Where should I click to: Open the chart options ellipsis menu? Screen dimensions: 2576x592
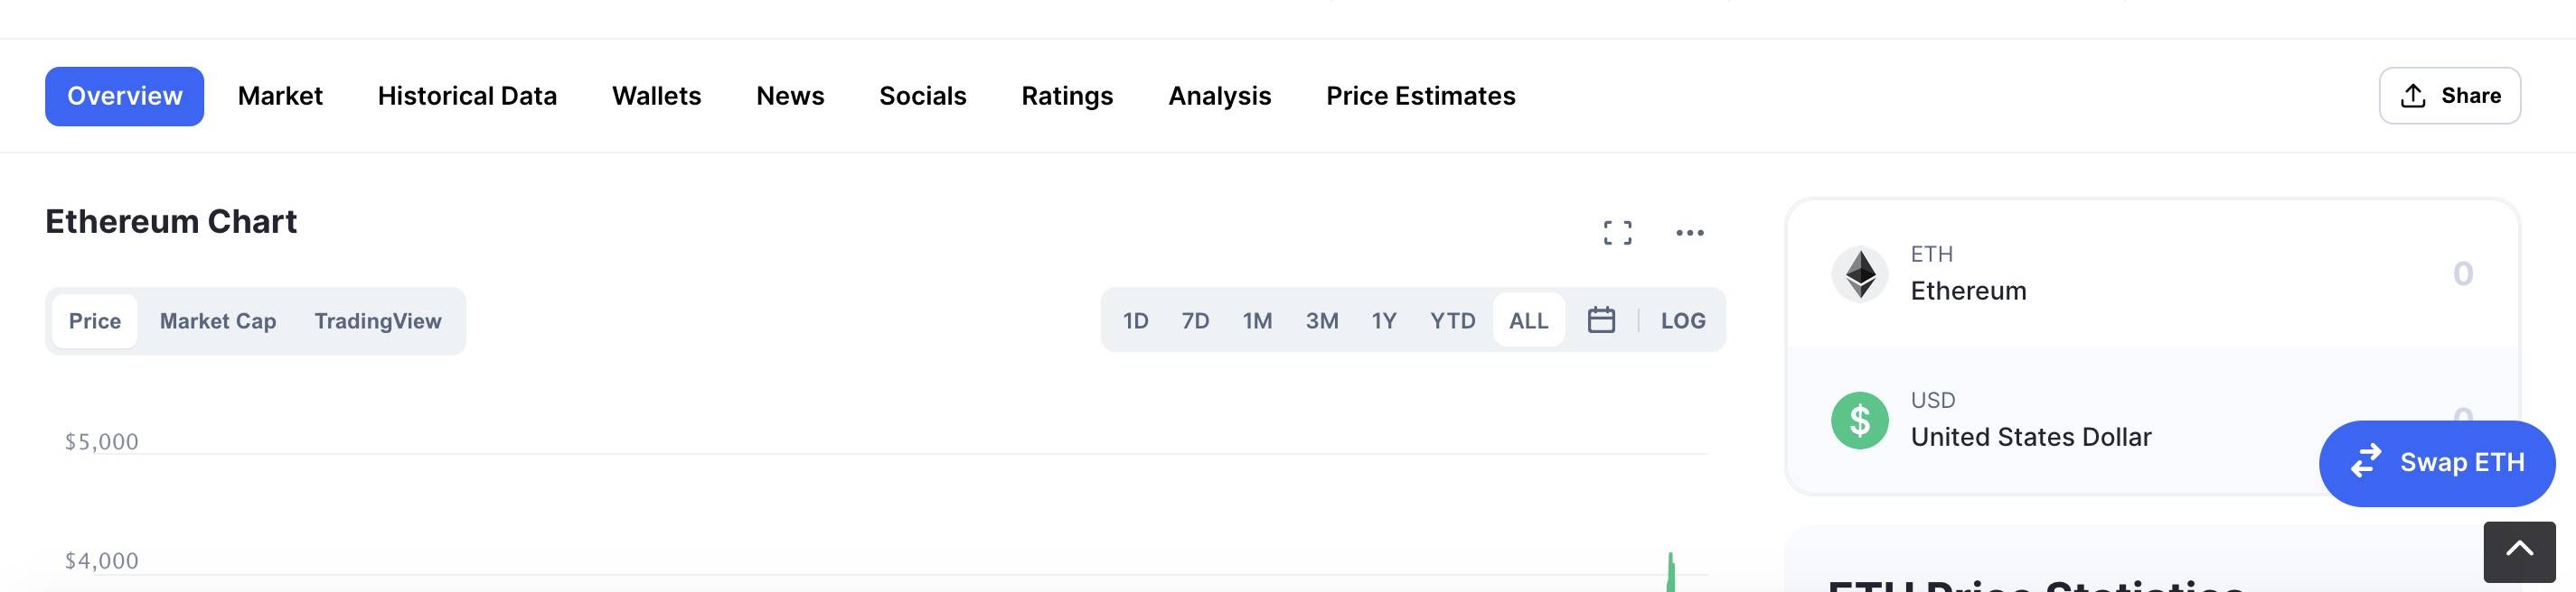coord(1691,232)
